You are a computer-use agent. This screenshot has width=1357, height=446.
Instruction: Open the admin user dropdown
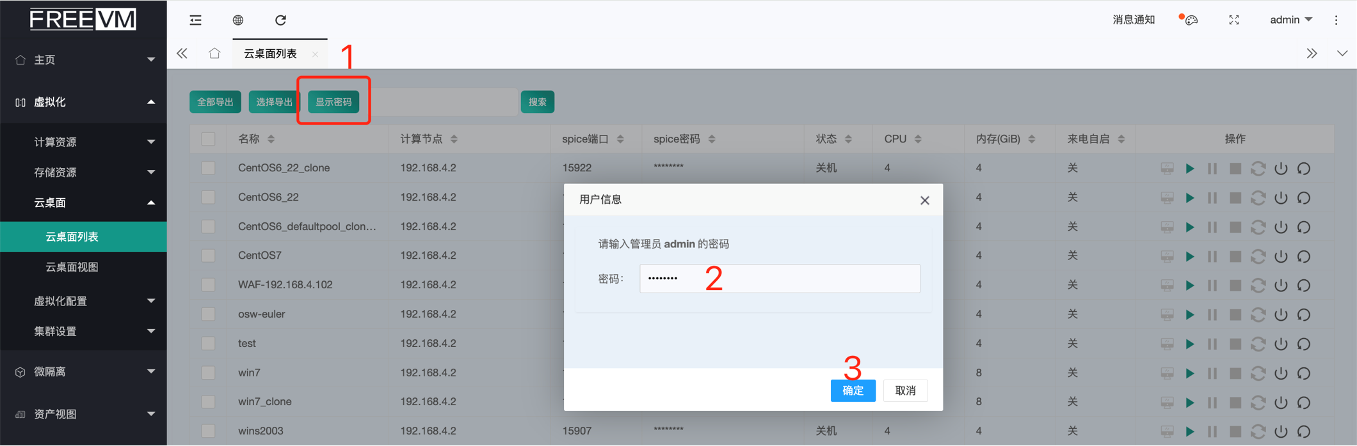click(1290, 20)
